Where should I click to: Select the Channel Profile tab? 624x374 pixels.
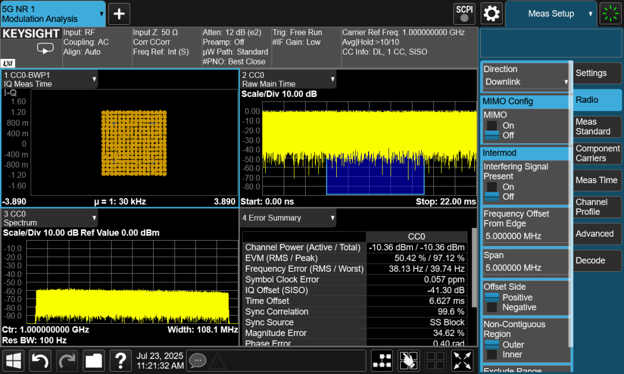[597, 207]
